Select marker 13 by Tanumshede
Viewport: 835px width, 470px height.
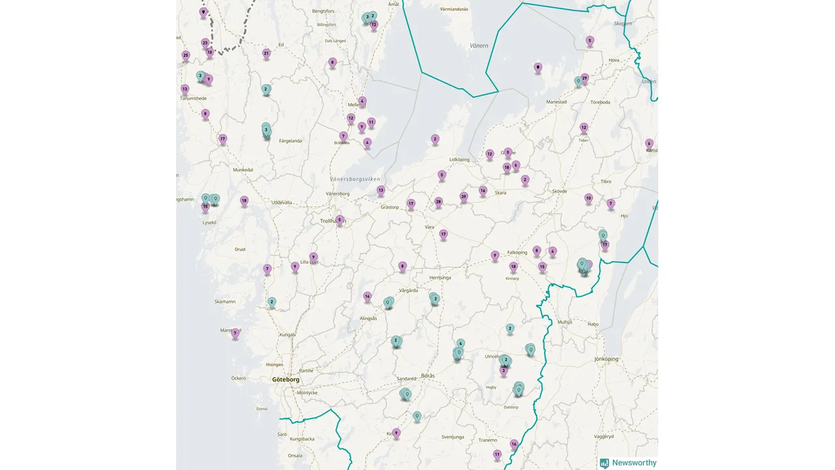(185, 89)
